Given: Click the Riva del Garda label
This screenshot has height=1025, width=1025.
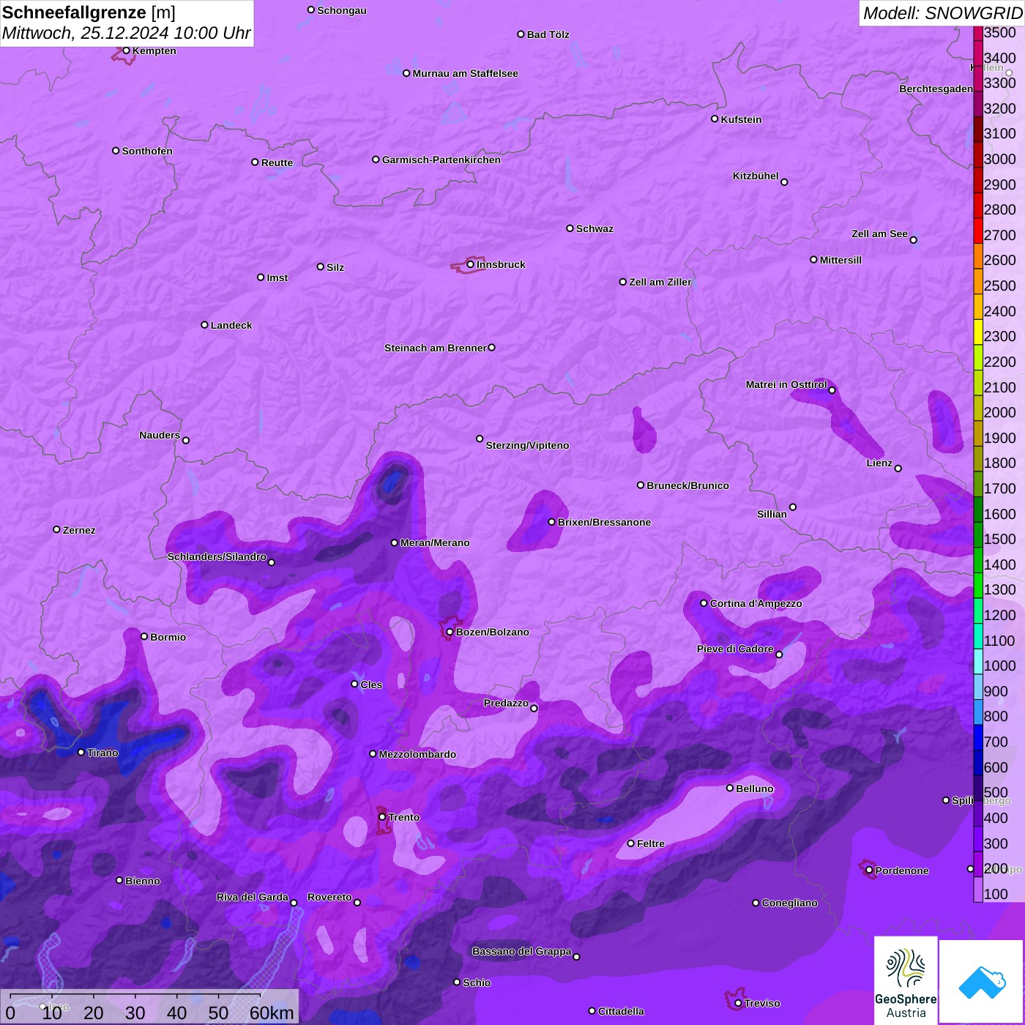Looking at the screenshot, I should tap(253, 897).
